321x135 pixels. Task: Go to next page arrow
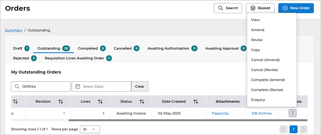pyautogui.click(x=303, y=129)
